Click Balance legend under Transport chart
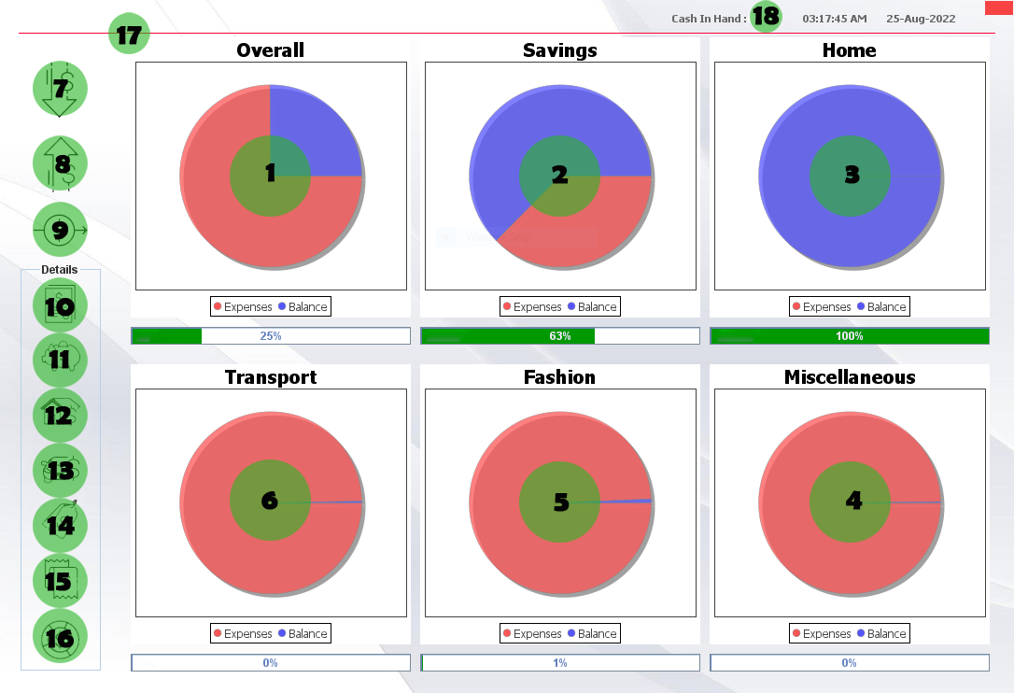1014x693 pixels. (303, 633)
